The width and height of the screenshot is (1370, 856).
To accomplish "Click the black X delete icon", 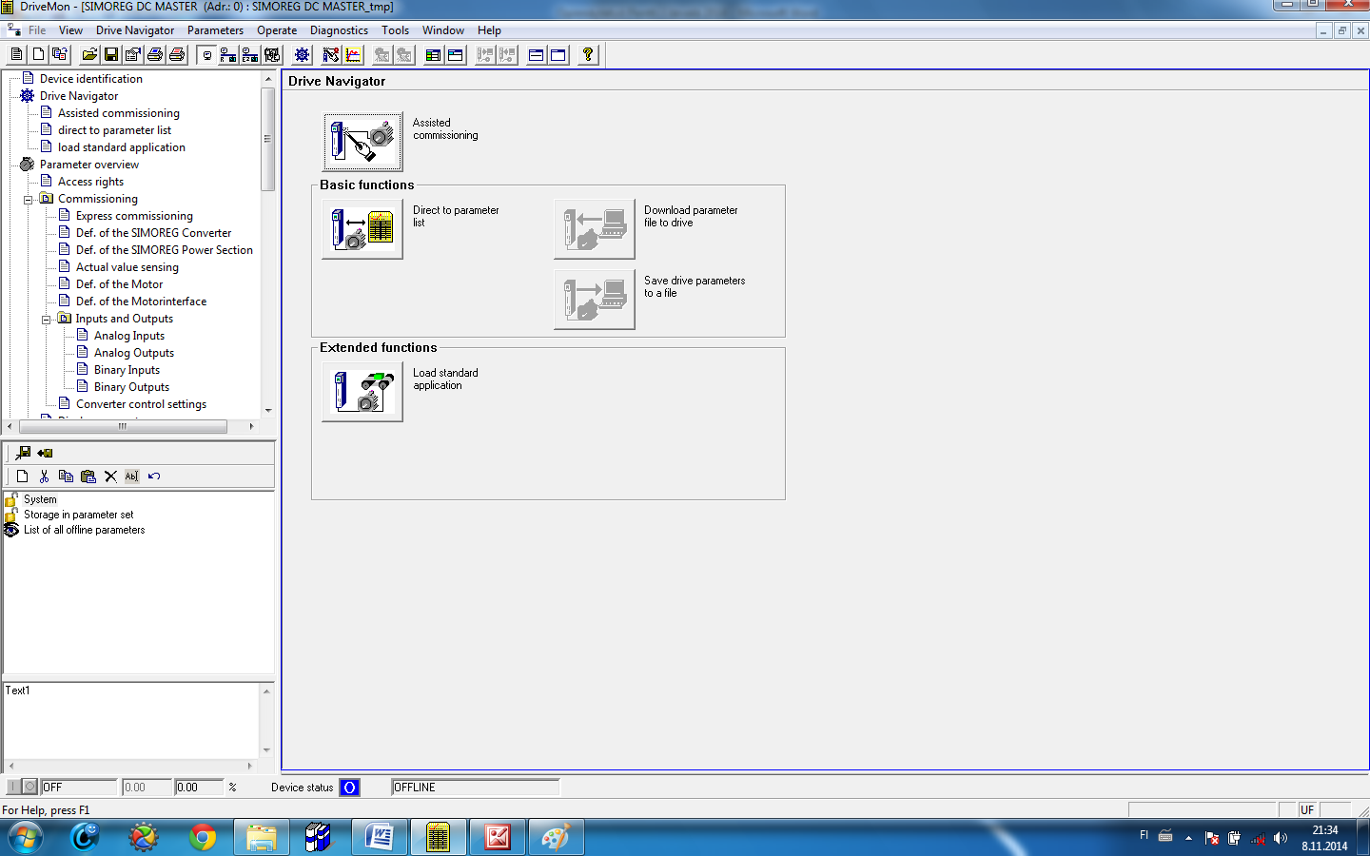I will 110,477.
